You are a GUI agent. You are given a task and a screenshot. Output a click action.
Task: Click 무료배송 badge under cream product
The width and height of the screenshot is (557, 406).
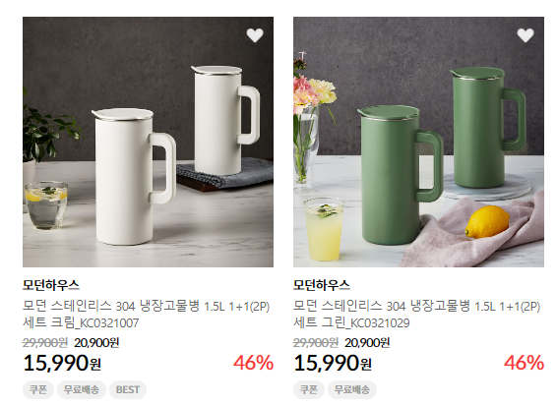(x=82, y=389)
